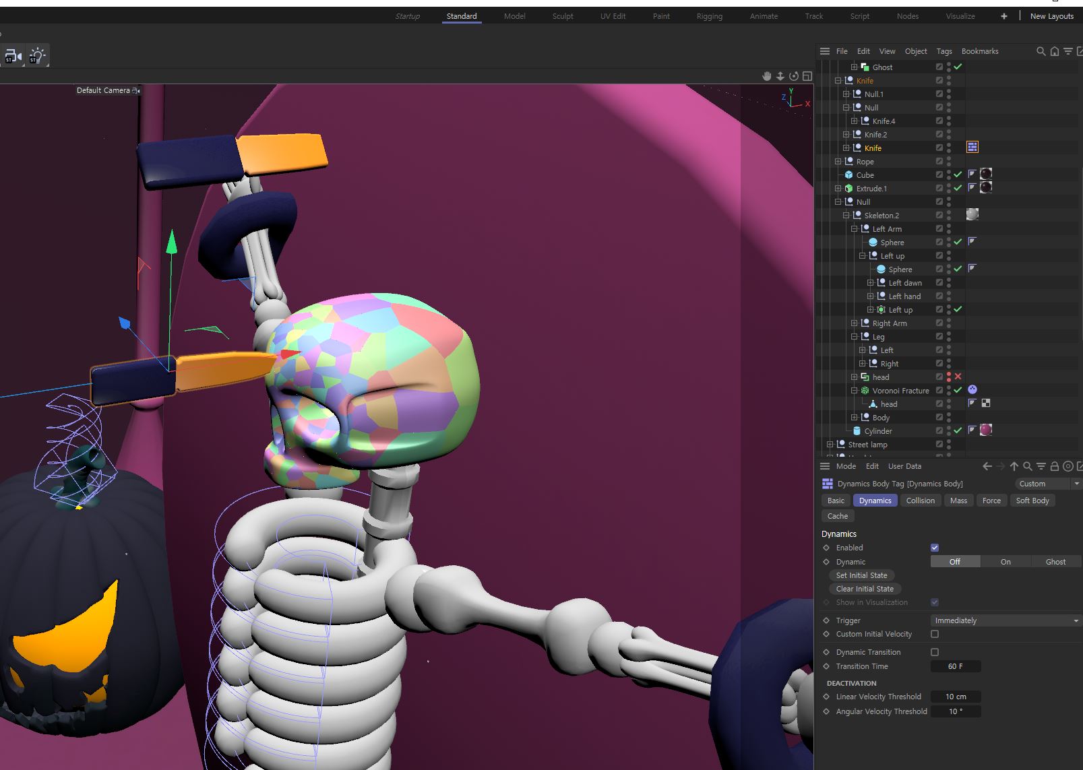
Task: Open the Trigger dropdown set to Immediately
Action: pyautogui.click(x=1005, y=620)
